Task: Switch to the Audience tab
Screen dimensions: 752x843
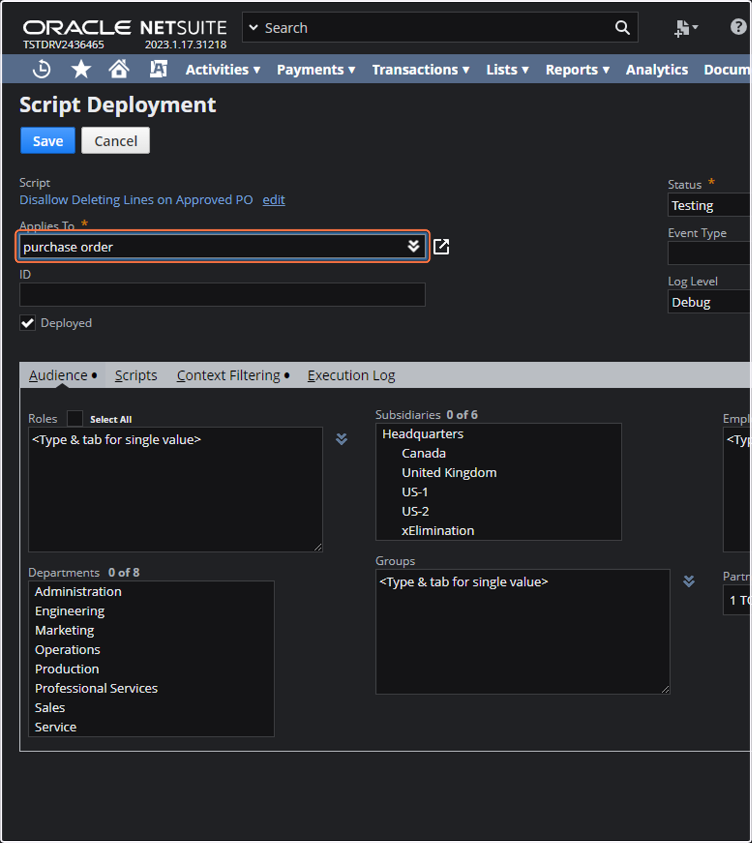Action: [x=58, y=375]
